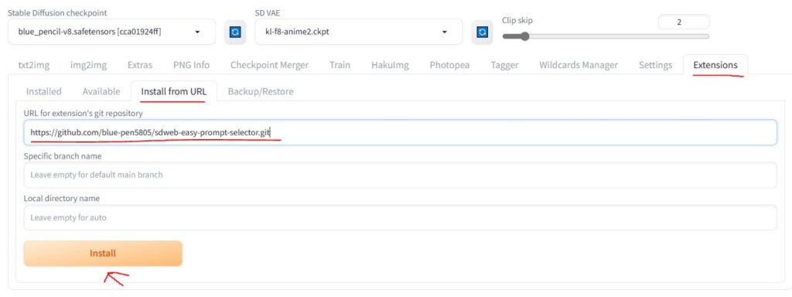Expand the SD VAE dropdown
The width and height of the screenshot is (792, 297).
click(x=359, y=32)
